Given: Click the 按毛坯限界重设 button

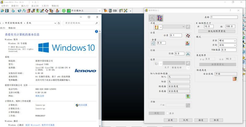Looking at the screenshot, I should [218, 31].
